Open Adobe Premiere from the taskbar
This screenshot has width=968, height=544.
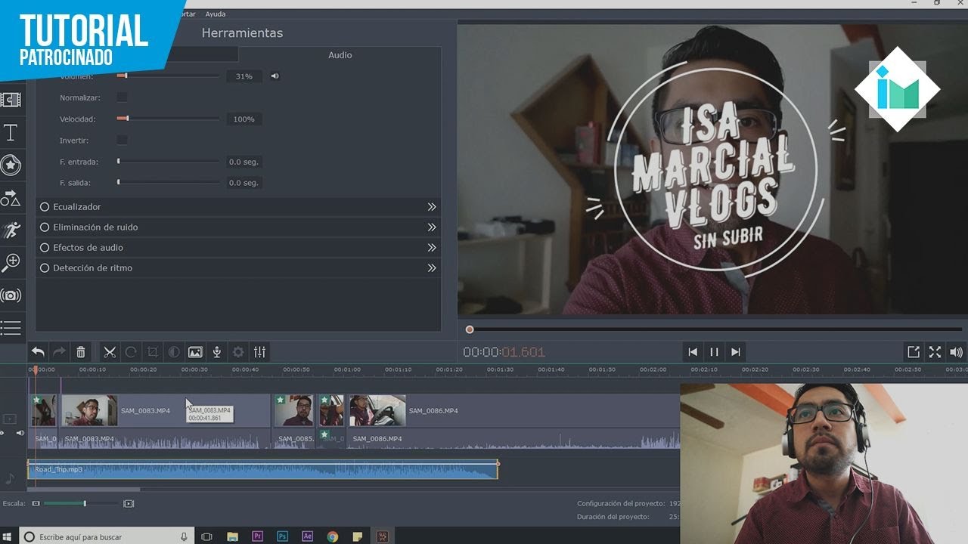click(x=257, y=536)
